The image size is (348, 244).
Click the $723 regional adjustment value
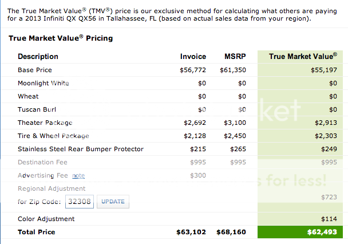[329, 197]
